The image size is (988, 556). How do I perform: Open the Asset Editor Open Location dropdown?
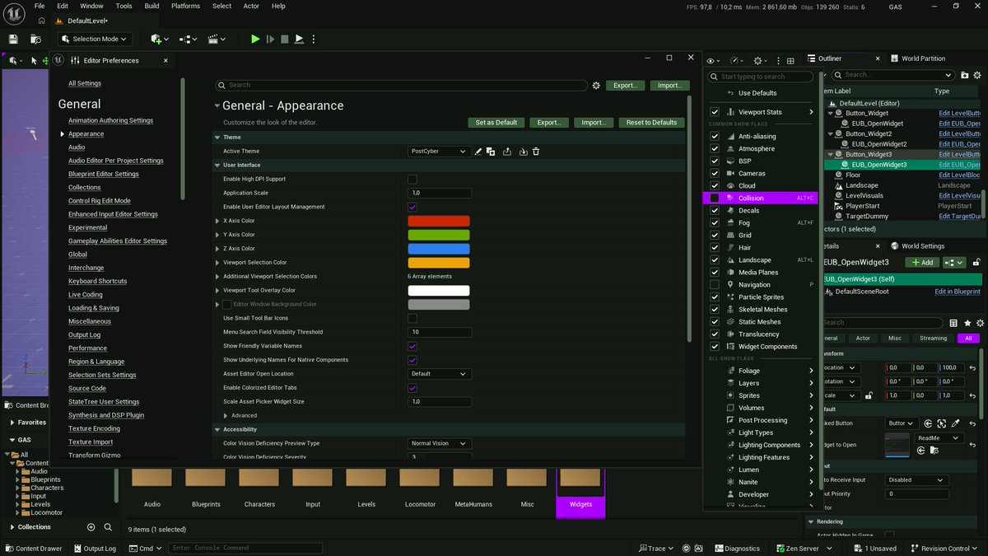point(440,374)
